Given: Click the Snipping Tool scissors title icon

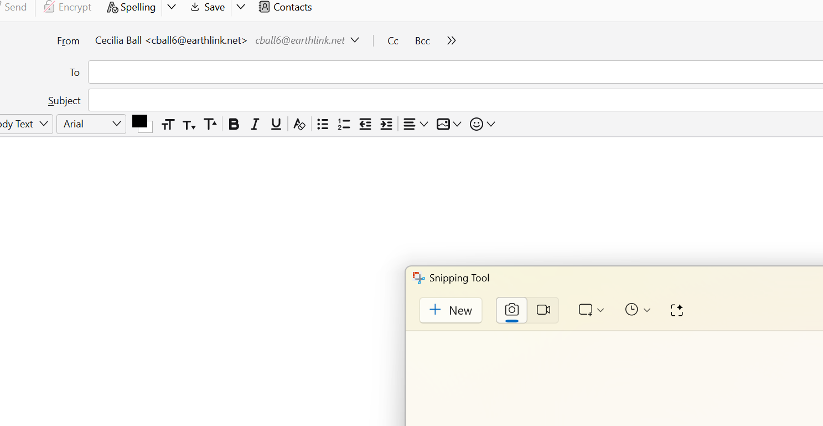Looking at the screenshot, I should click(419, 278).
